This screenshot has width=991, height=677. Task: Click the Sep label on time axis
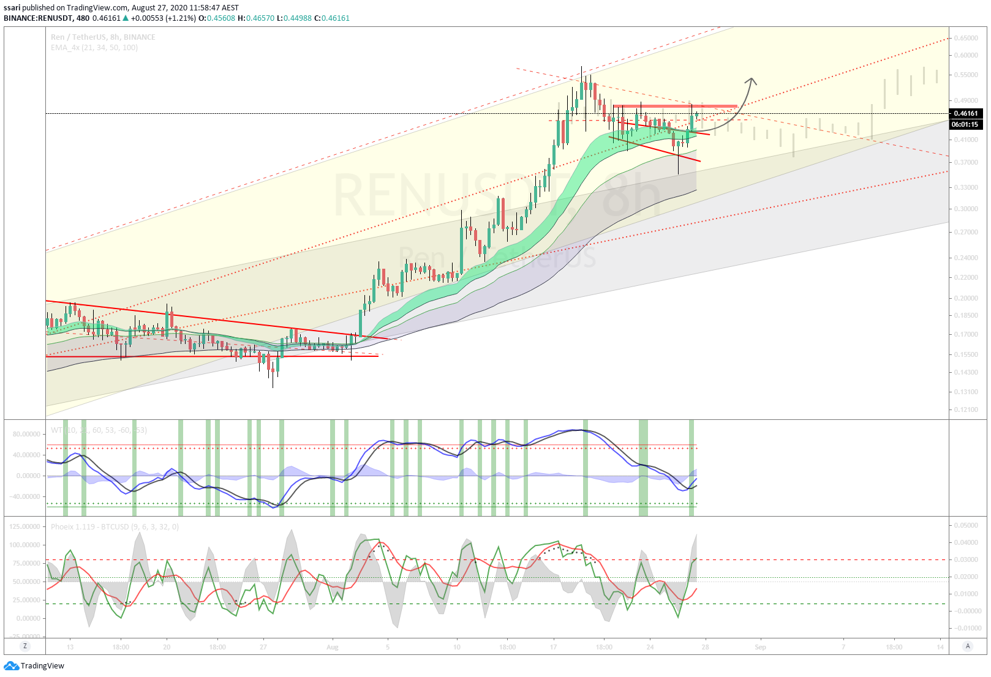click(x=760, y=647)
